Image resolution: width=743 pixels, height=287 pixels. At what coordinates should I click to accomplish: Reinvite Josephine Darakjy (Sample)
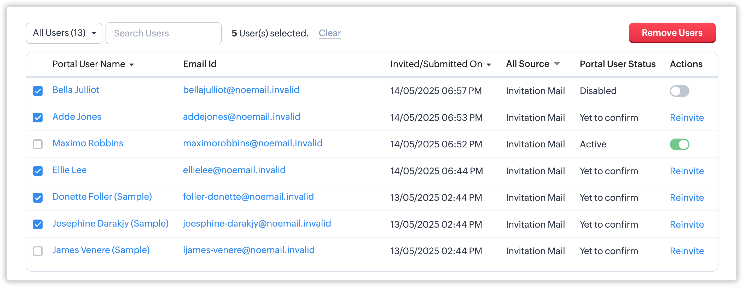pyautogui.click(x=687, y=224)
